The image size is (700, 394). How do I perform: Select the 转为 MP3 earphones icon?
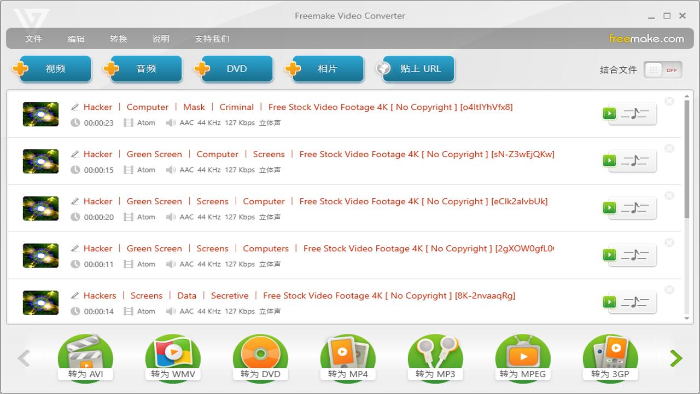pyautogui.click(x=435, y=358)
